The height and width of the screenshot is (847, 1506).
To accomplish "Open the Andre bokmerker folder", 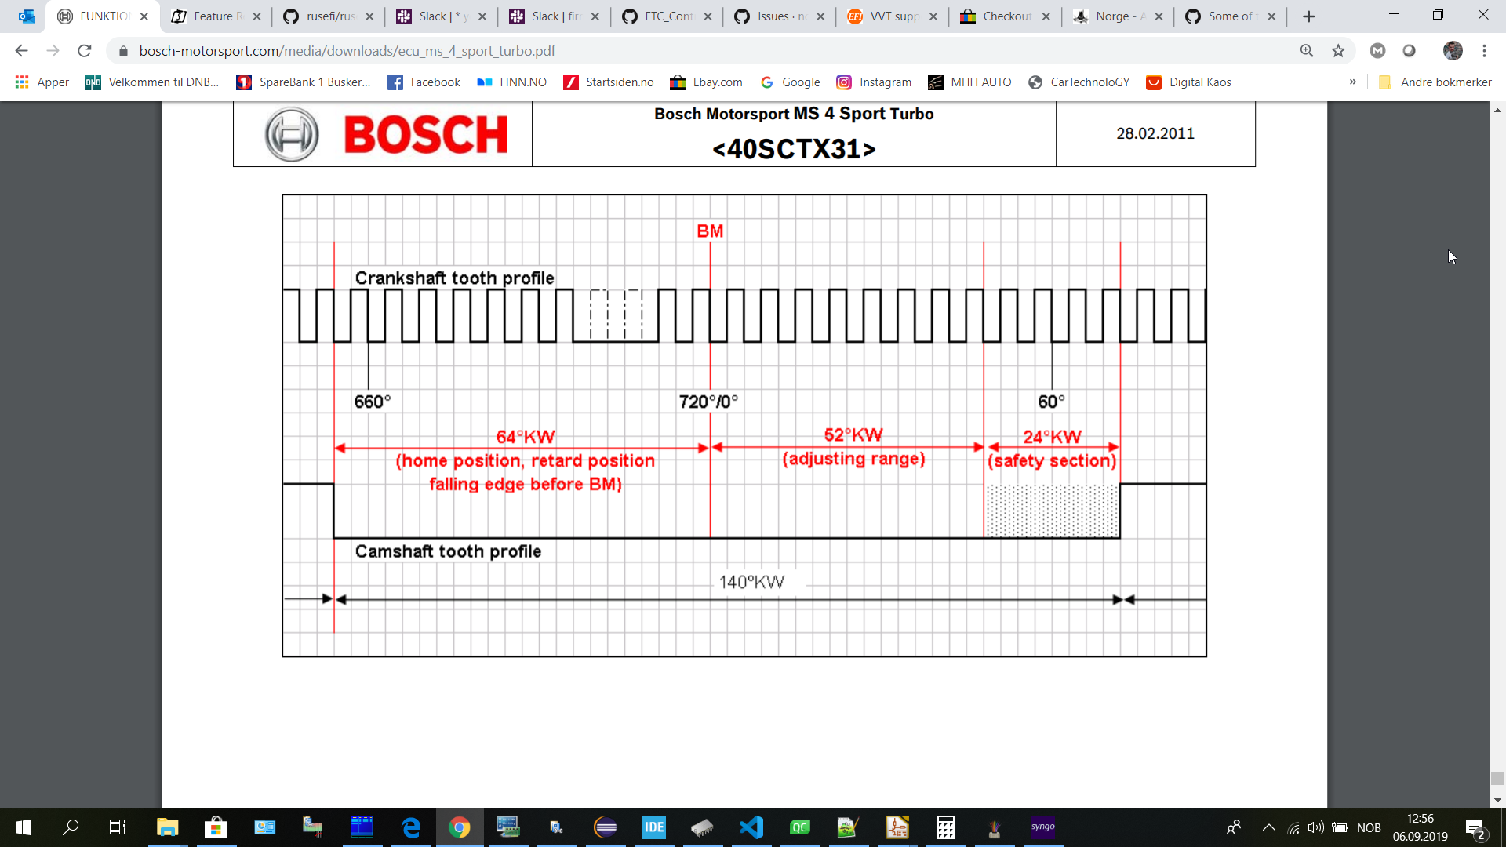I will click(x=1435, y=82).
